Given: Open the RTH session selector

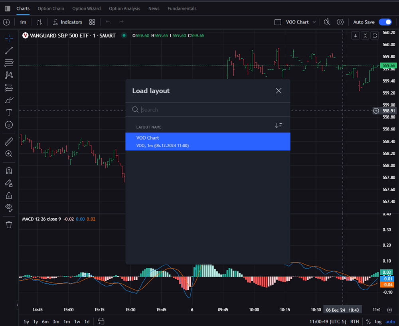Looking at the screenshot, I should (x=354, y=322).
